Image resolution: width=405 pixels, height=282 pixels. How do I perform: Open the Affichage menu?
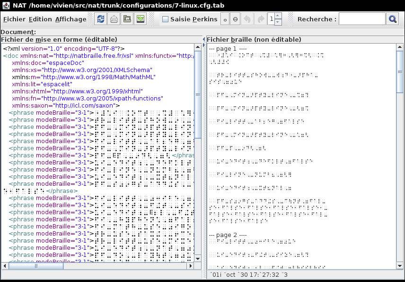pyautogui.click(x=70, y=19)
